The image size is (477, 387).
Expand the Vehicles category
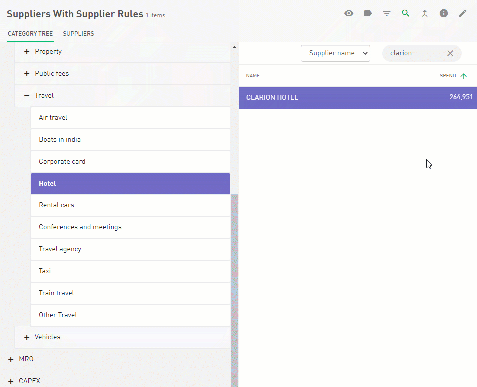(x=27, y=337)
